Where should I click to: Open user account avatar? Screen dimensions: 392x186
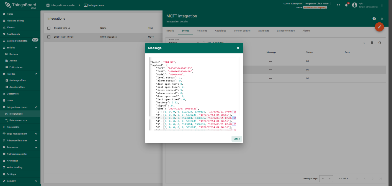[x=354, y=5]
